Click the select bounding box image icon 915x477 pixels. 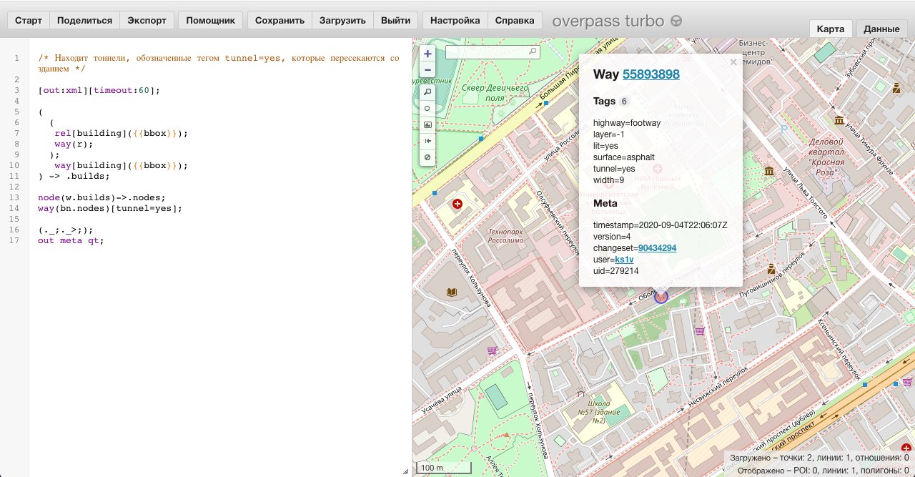[x=427, y=124]
